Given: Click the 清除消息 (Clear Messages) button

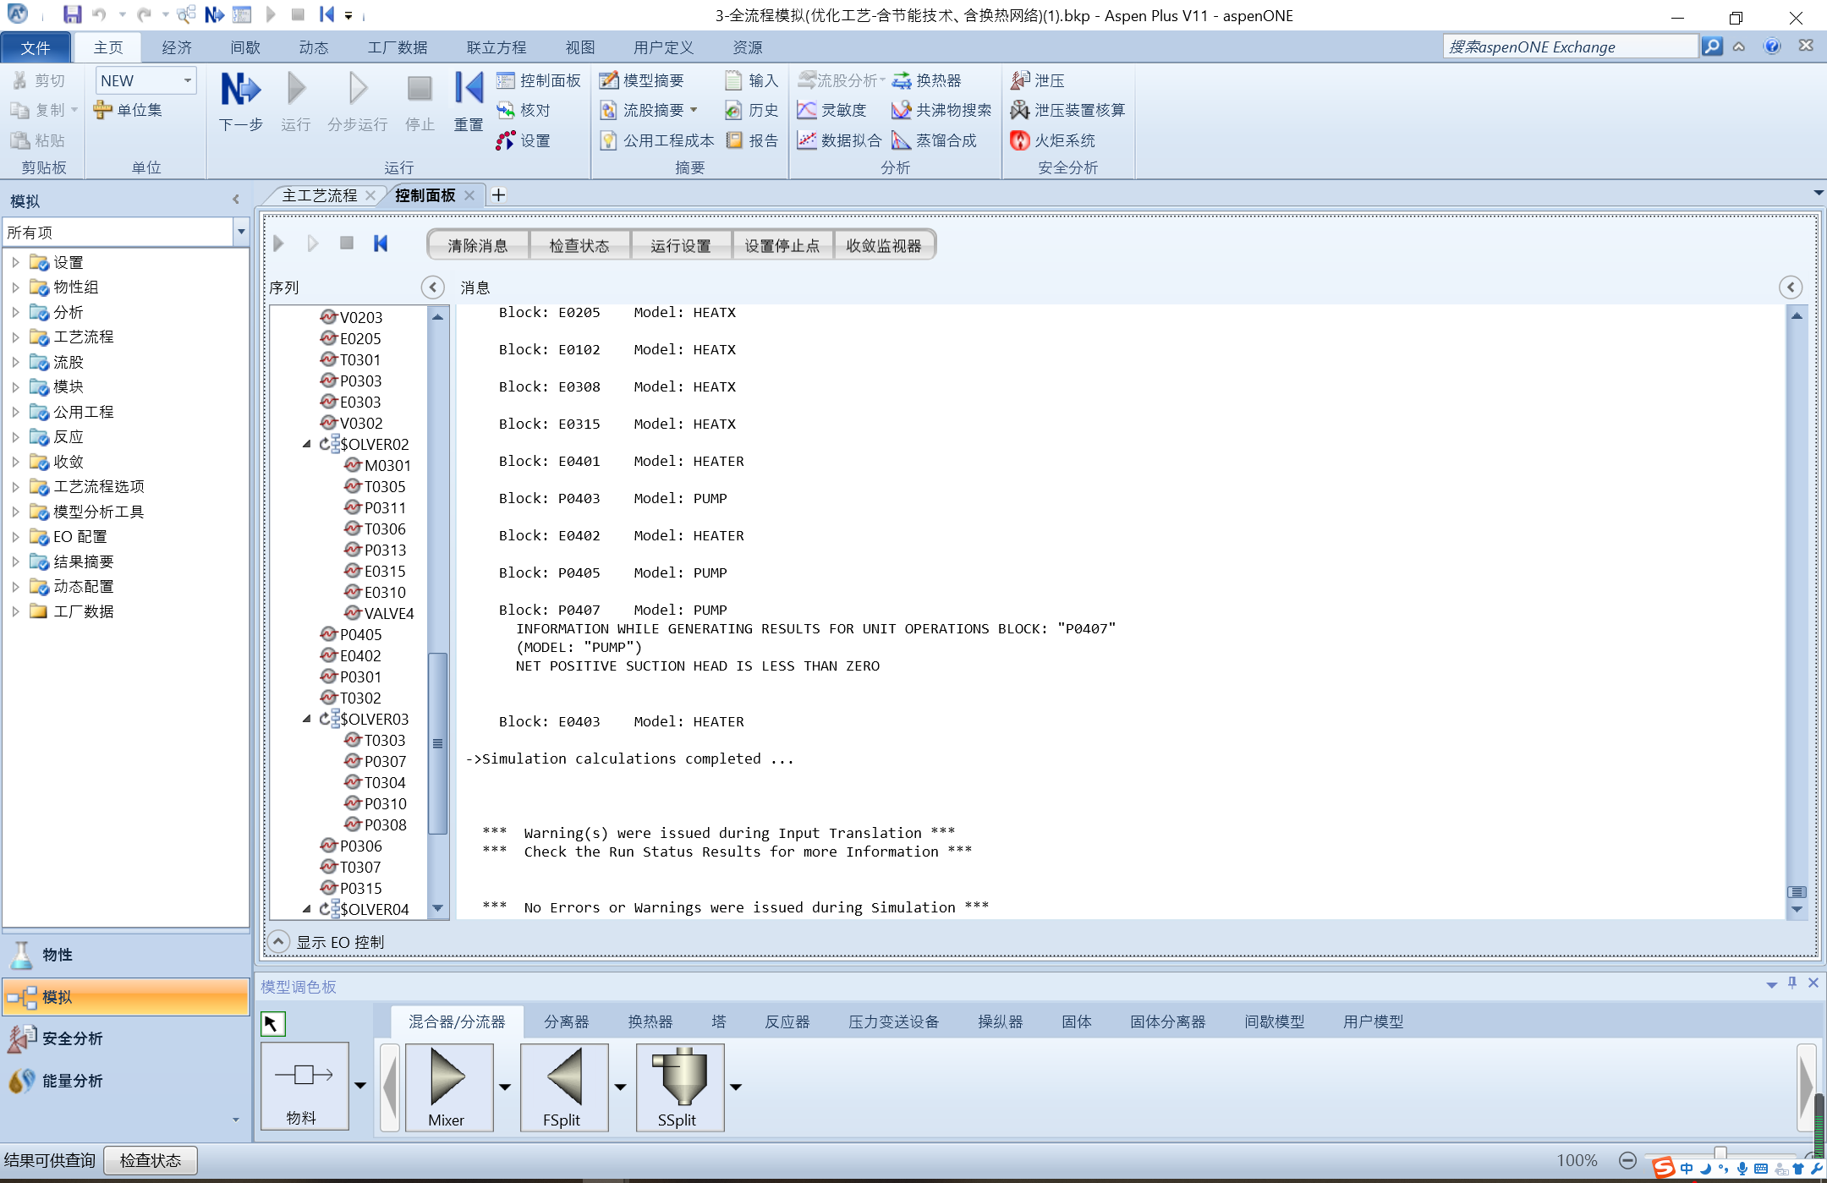Looking at the screenshot, I should point(478,245).
